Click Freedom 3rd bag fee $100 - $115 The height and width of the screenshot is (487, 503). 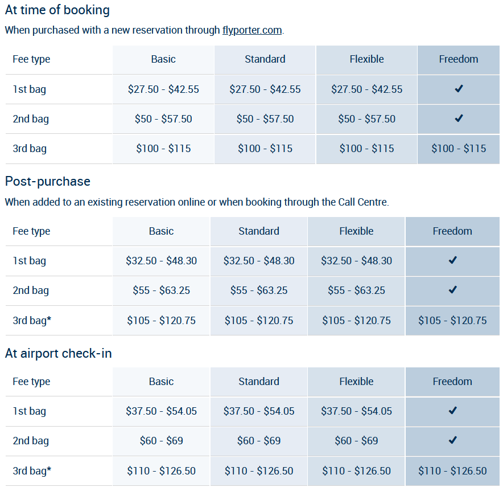click(x=459, y=149)
